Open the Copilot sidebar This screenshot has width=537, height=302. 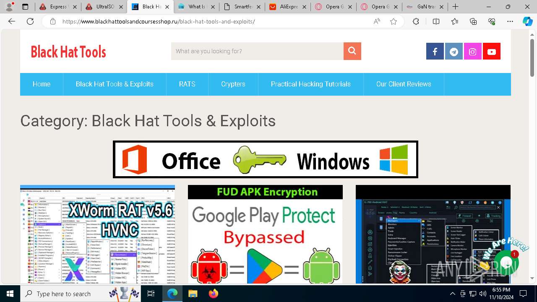click(x=527, y=21)
